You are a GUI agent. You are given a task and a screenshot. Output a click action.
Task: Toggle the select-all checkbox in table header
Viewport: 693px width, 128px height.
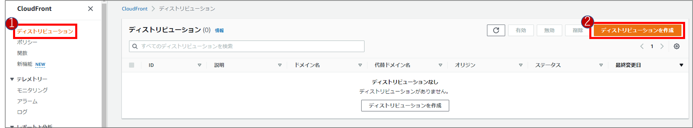tap(132, 65)
